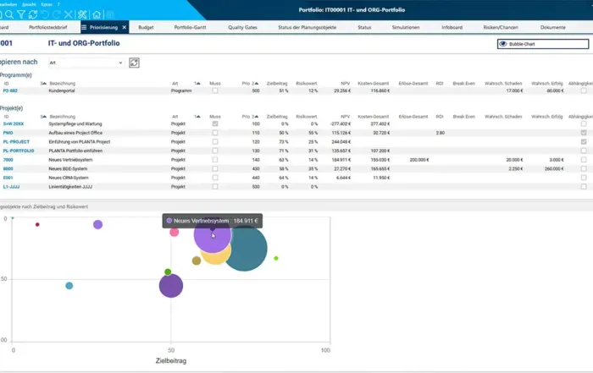Switch to Risiken/Chancen tab
The height and width of the screenshot is (373, 593).
501,27
